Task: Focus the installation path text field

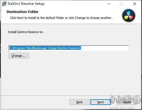Action: pyautogui.click(x=69, y=48)
